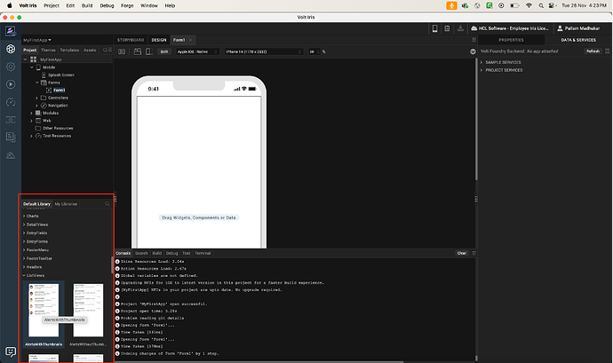Switch to My Libraries tab

pos(66,204)
